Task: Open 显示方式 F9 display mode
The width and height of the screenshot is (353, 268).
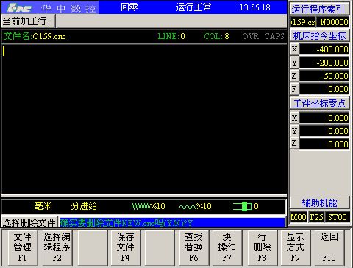Action: (x=296, y=247)
